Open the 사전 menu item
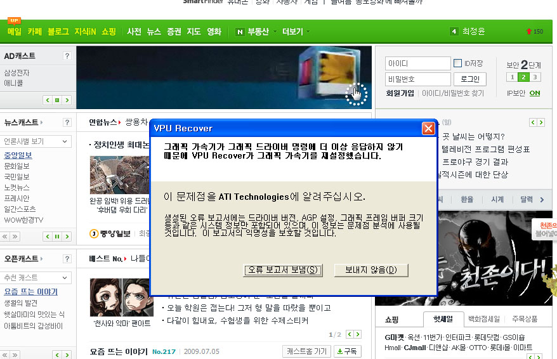557x359 pixels. 134,32
